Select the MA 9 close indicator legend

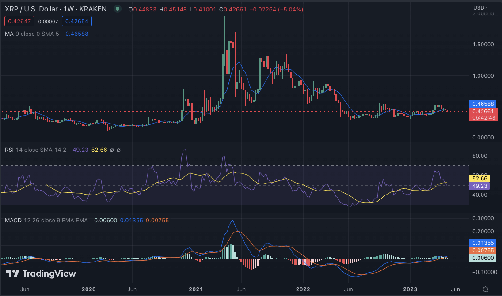click(x=32, y=34)
